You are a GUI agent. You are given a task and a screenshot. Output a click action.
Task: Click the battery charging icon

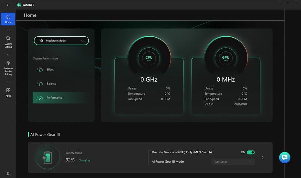tap(47, 157)
